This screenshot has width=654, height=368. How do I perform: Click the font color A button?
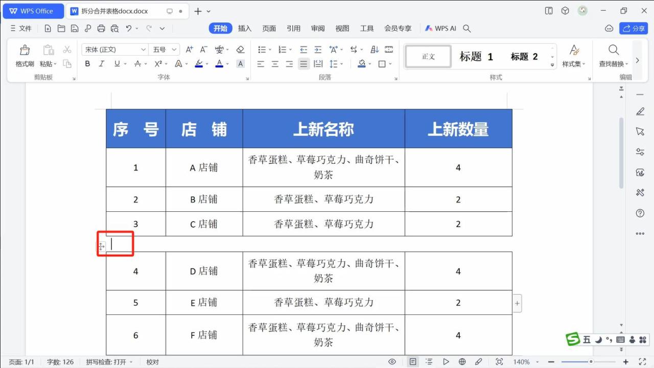coord(219,64)
